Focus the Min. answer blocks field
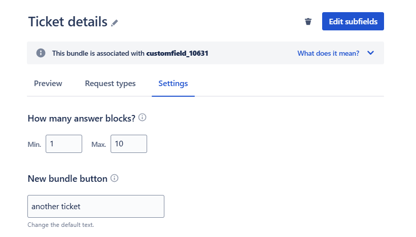The height and width of the screenshot is (237, 416). (64, 144)
